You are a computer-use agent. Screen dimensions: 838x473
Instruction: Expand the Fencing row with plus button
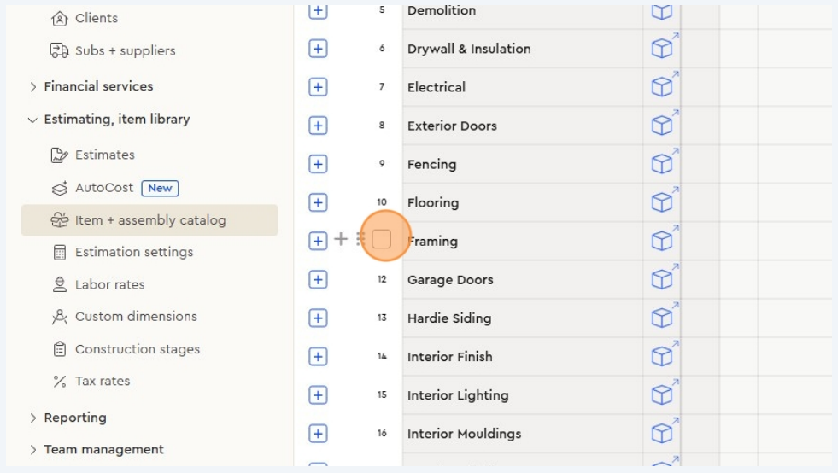(x=318, y=164)
